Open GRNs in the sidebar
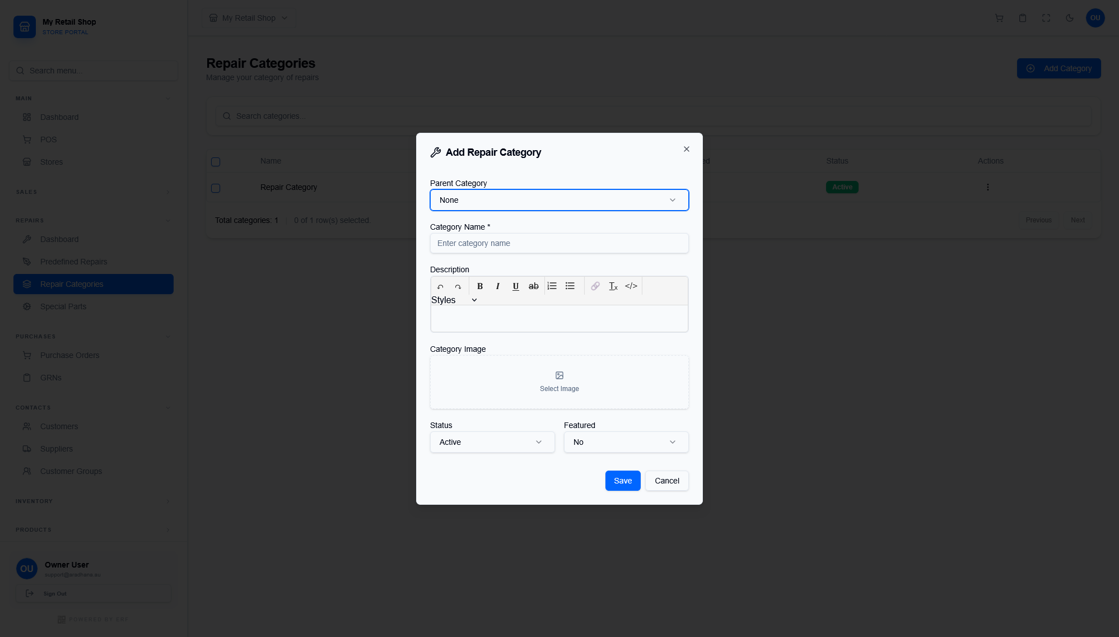Screen dimensions: 1119x637 (94, 378)
